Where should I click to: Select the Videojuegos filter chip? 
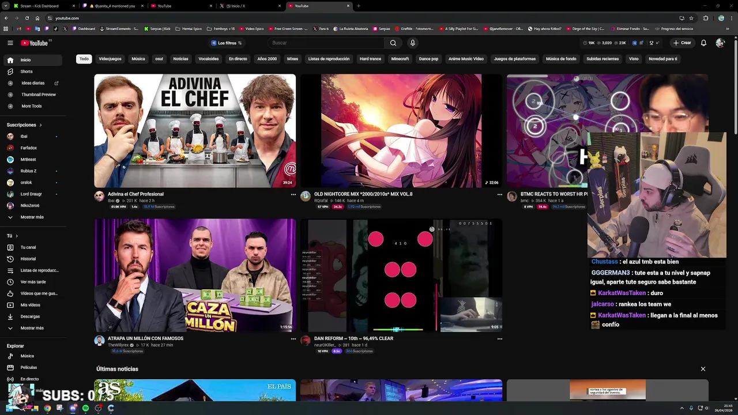pos(110,59)
